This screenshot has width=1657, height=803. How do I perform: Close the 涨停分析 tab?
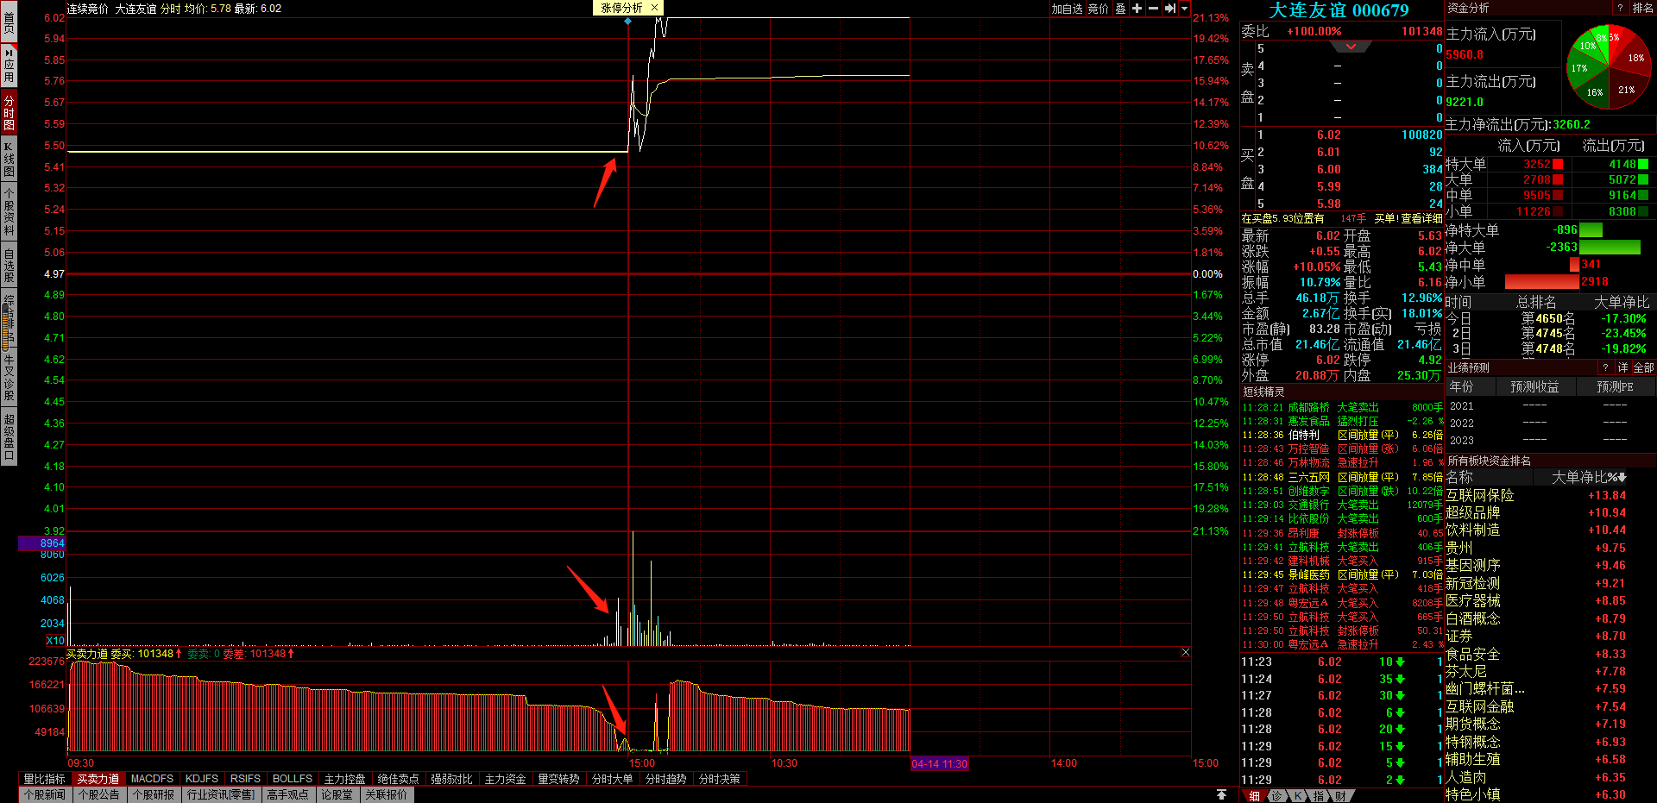point(654,8)
